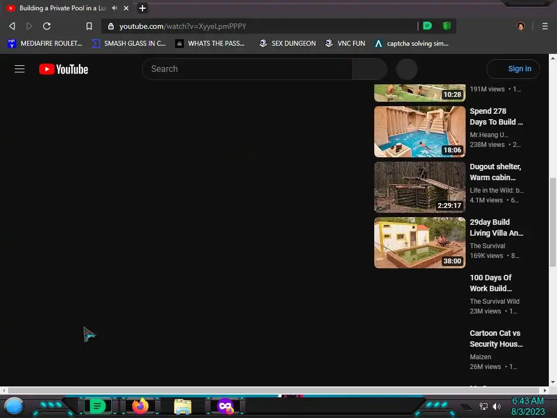Open the 38:00 villa video thumbnail
The image size is (557, 418).
(419, 242)
